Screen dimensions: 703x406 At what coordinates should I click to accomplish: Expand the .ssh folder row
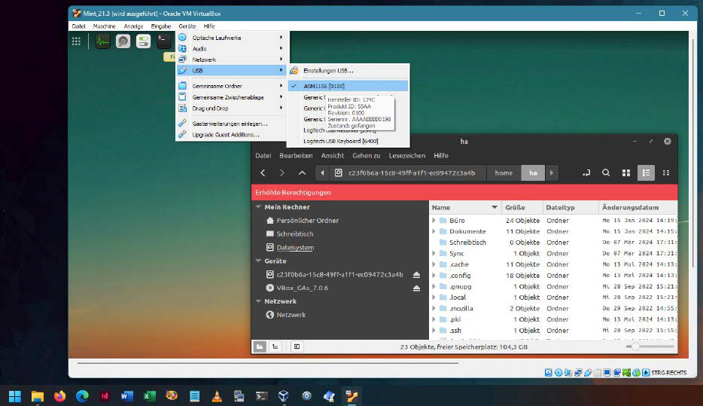point(434,330)
